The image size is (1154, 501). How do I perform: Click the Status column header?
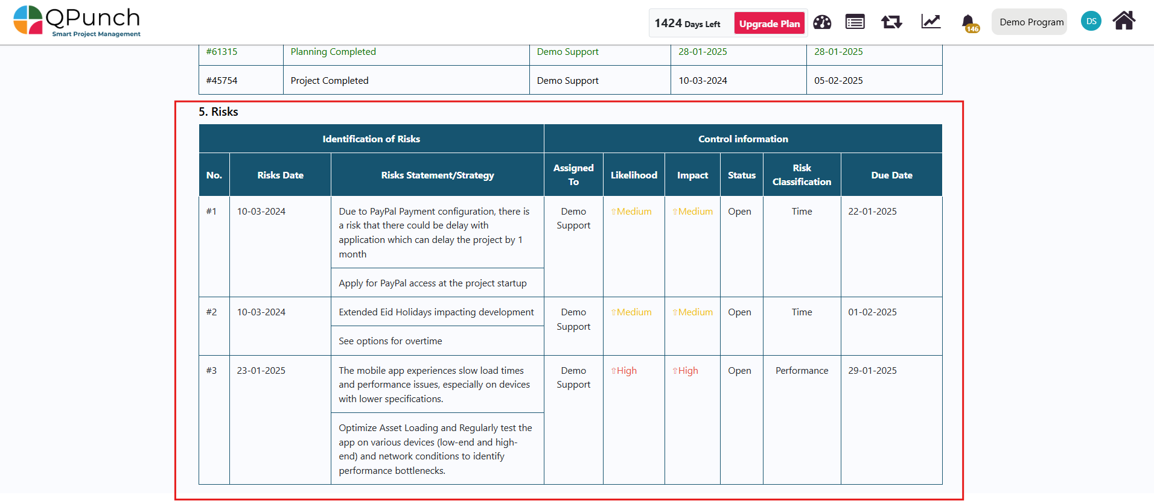(x=742, y=175)
